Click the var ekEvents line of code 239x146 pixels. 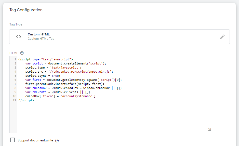58,92
